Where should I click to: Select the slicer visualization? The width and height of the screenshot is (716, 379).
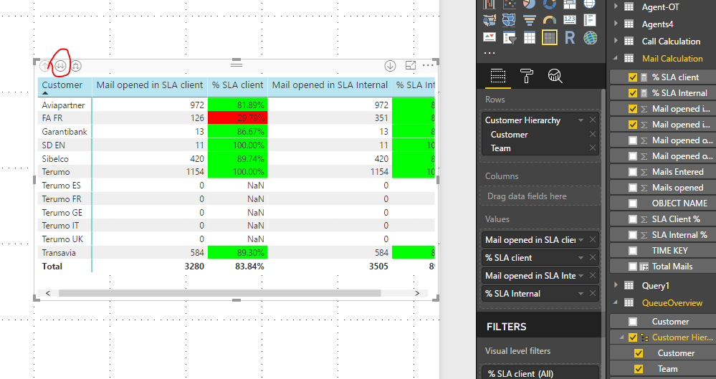click(x=509, y=38)
